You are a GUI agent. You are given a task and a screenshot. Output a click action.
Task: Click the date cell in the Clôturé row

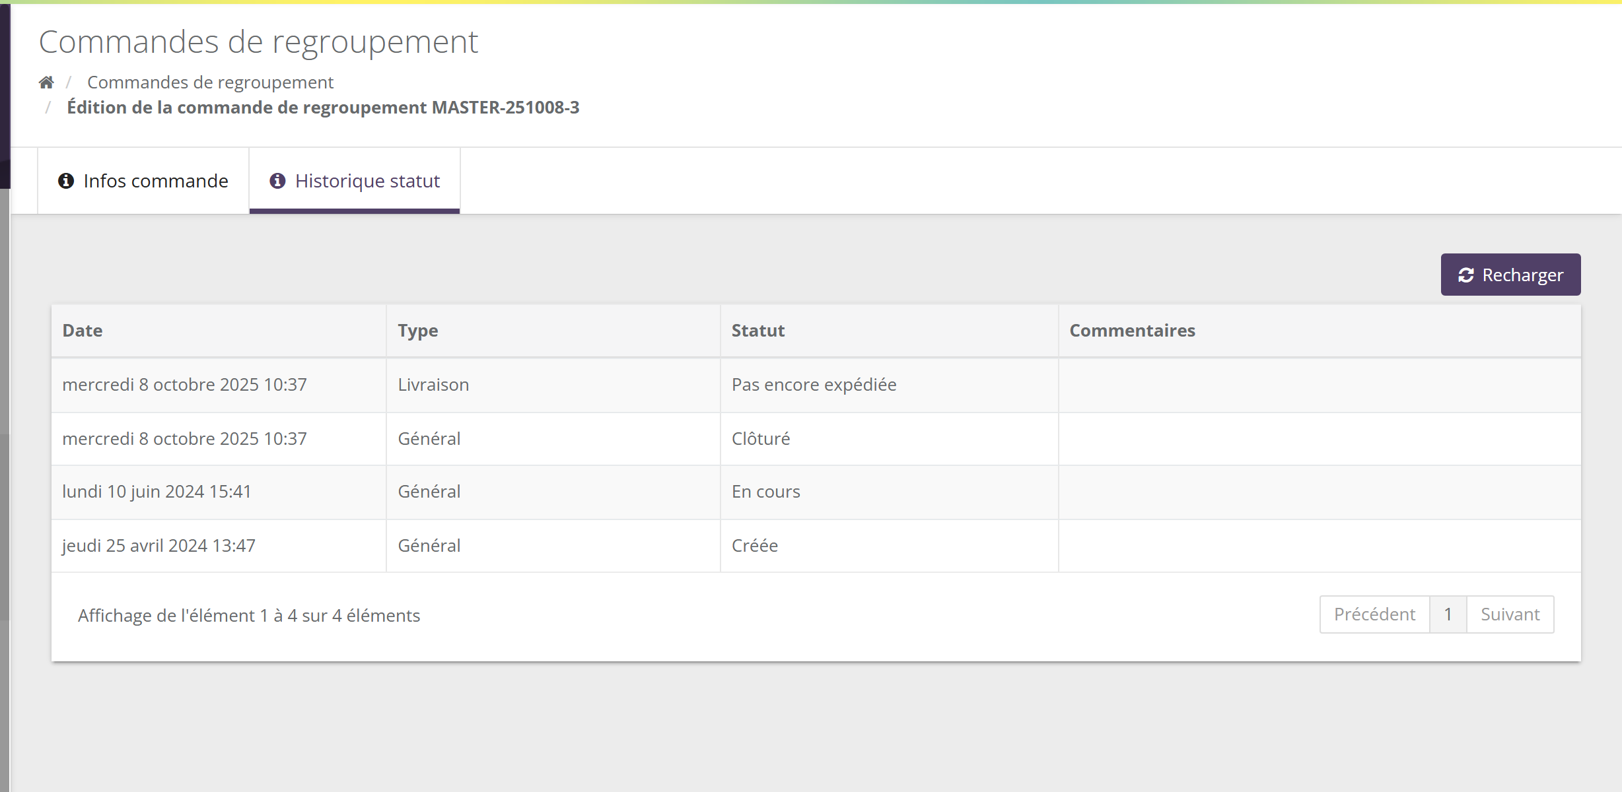[x=219, y=439]
